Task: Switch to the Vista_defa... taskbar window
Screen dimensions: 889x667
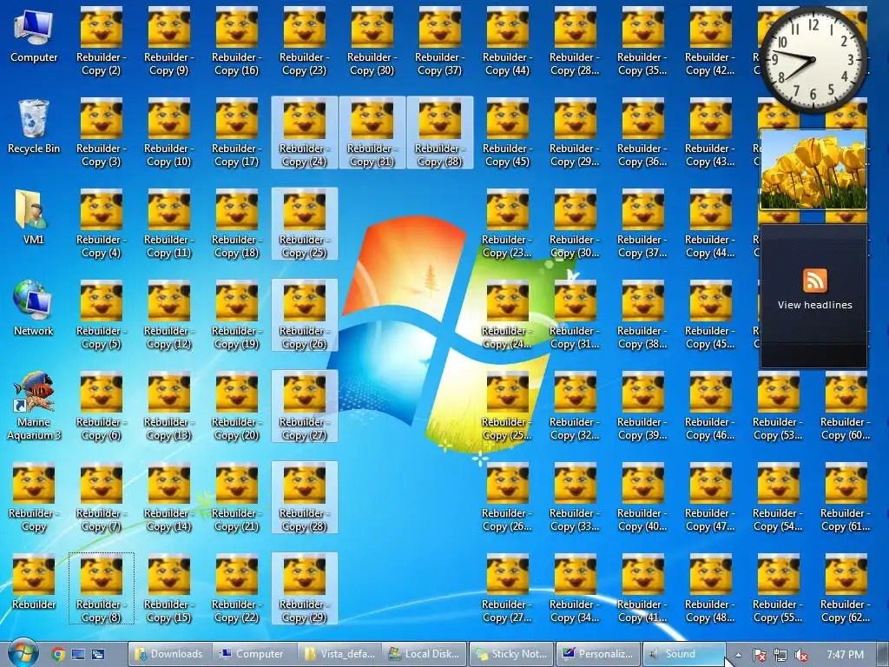Action: click(x=339, y=654)
